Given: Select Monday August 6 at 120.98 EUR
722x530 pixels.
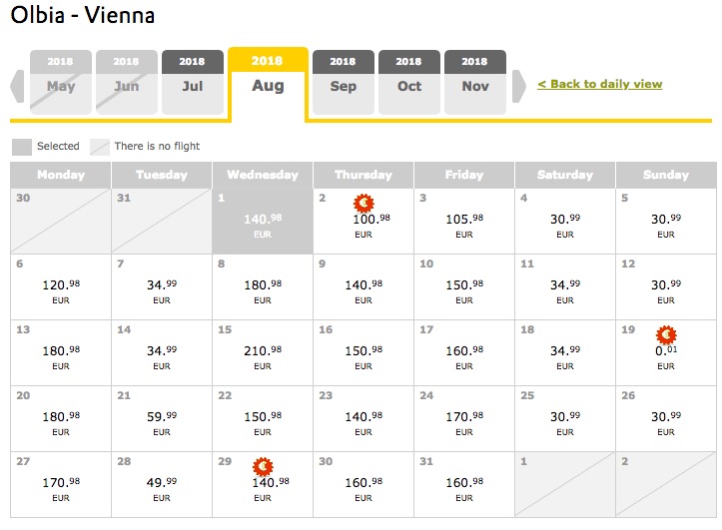Looking at the screenshot, I should [61, 287].
